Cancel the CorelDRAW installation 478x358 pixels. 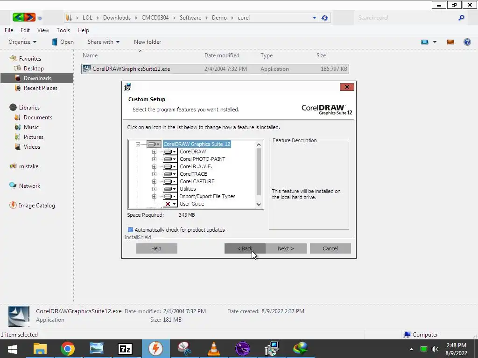coord(330,248)
